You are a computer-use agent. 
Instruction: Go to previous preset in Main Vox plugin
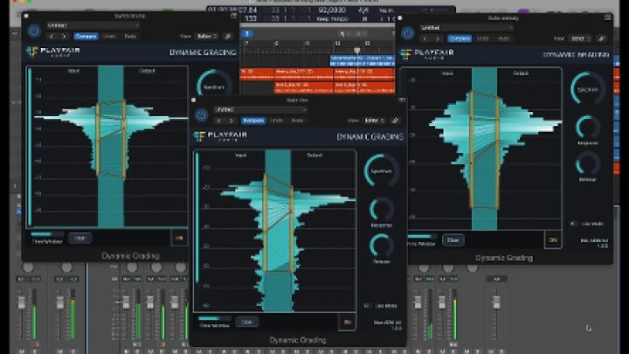(219, 121)
